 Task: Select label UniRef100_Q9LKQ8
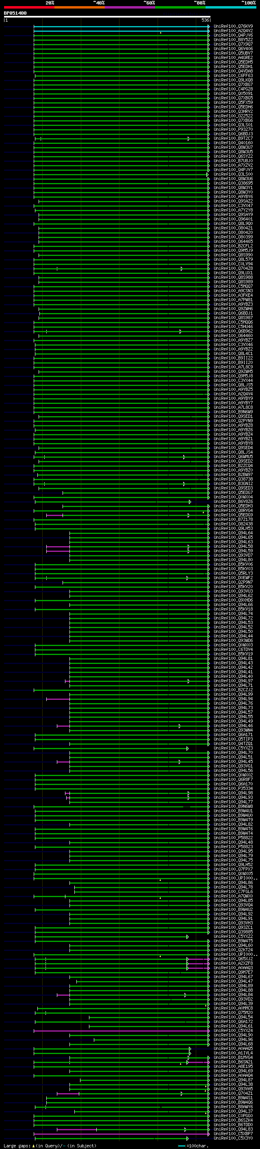tap(233, 80)
